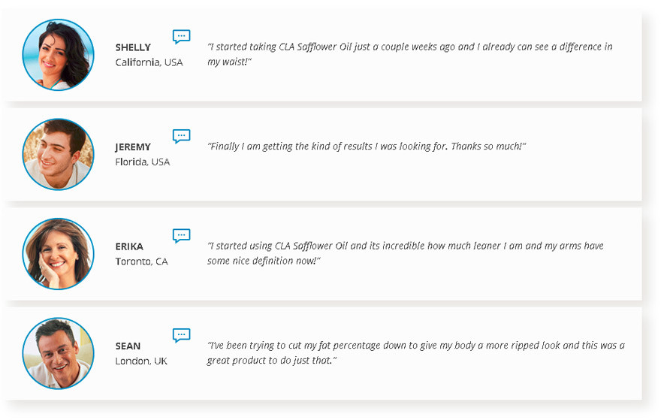Image resolution: width=664 pixels, height=420 pixels.
Task: Click the name JEREMY
Action: coord(133,147)
